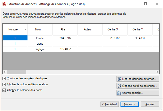The height and width of the screenshot is (111, 163).
Task: Sort by the Nom column header
Action: (40, 29)
